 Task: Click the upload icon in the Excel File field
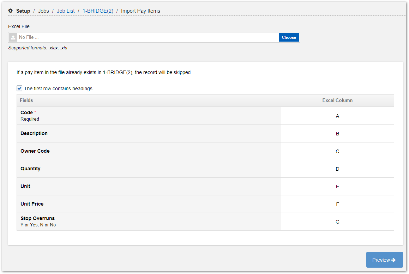point(13,37)
